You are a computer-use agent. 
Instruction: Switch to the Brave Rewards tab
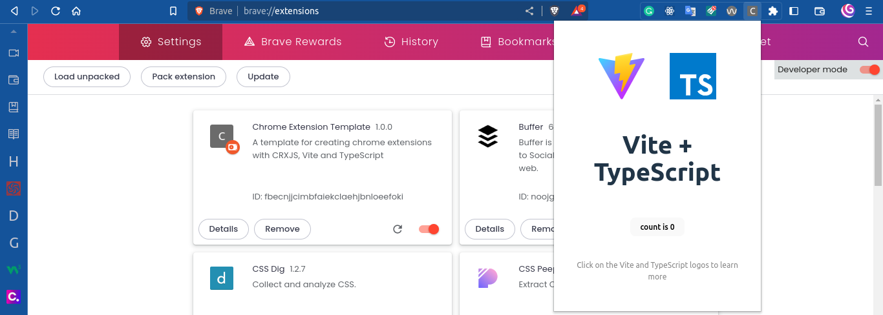(293, 41)
